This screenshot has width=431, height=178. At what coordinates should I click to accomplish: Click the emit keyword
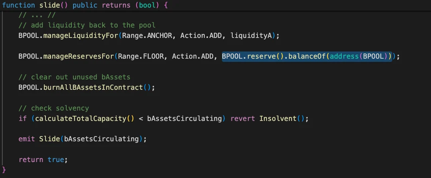[x=27, y=139]
